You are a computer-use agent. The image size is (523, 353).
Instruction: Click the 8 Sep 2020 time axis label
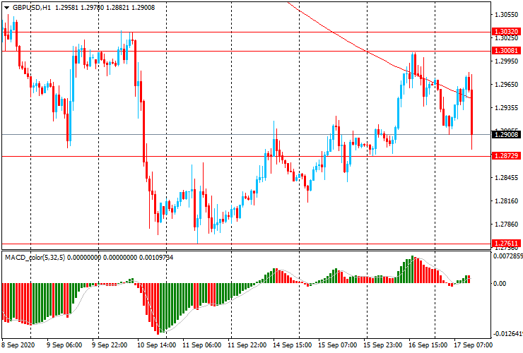18,345
